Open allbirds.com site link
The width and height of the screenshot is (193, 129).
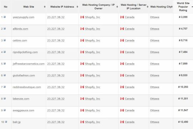pyautogui.click(x=20, y=29)
